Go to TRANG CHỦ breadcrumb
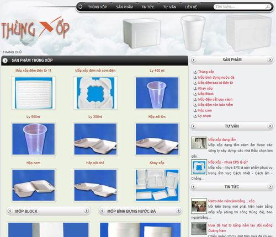Screen dimensions: 276x237 pos(12,52)
